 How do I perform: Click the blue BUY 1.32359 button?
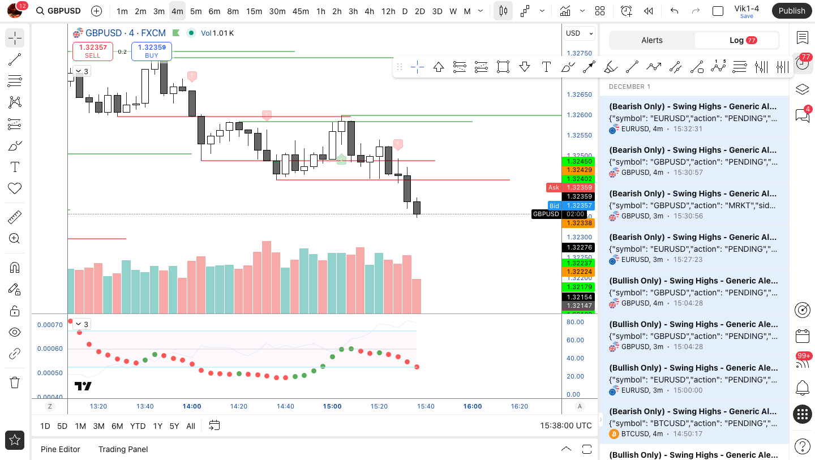click(x=152, y=51)
